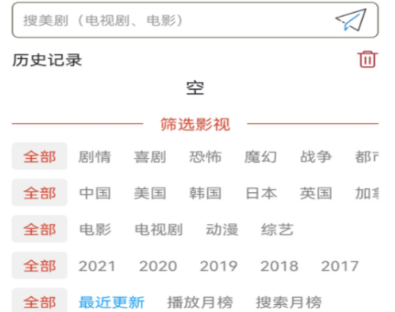This screenshot has width=395, height=312.
Task: Click the paper plane search icon
Action: (351, 20)
